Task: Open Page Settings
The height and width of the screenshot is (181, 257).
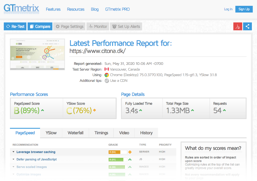Action: 69,26
